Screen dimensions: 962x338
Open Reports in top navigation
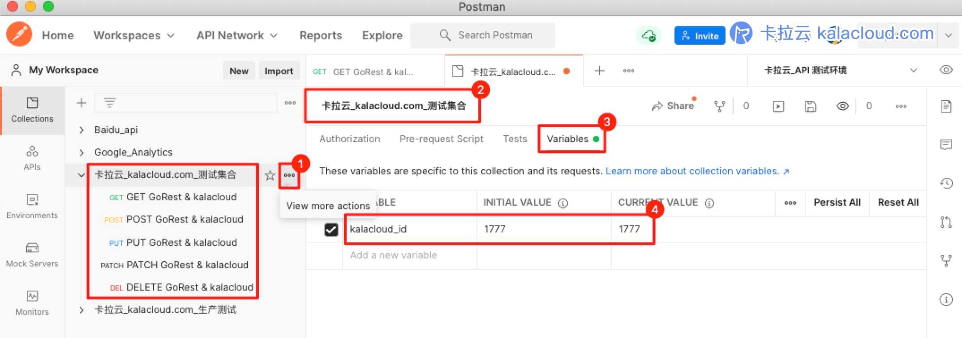321,35
